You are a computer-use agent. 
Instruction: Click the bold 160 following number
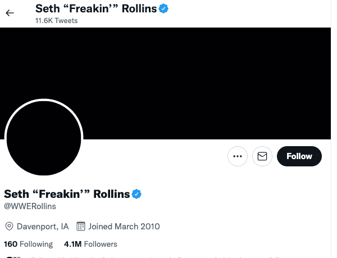click(x=11, y=244)
